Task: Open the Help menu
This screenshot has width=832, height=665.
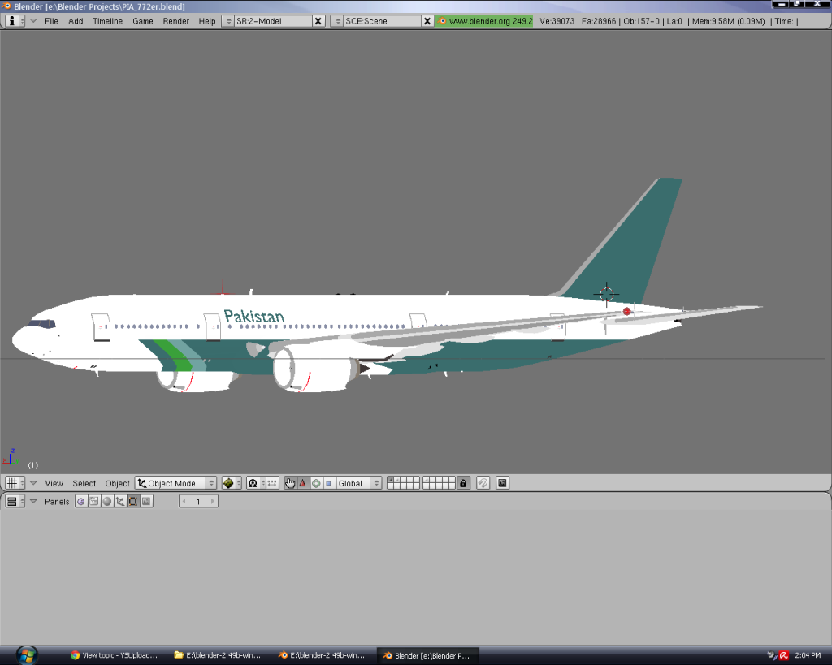Action: click(207, 20)
